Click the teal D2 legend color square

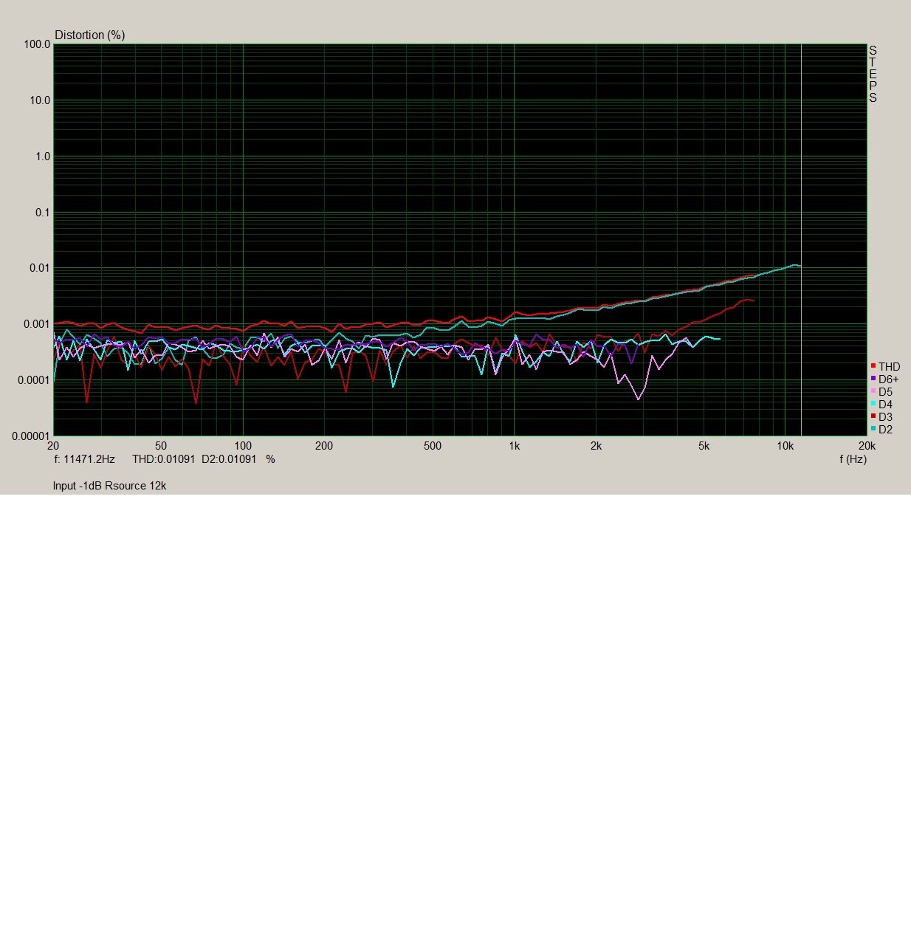pos(873,429)
